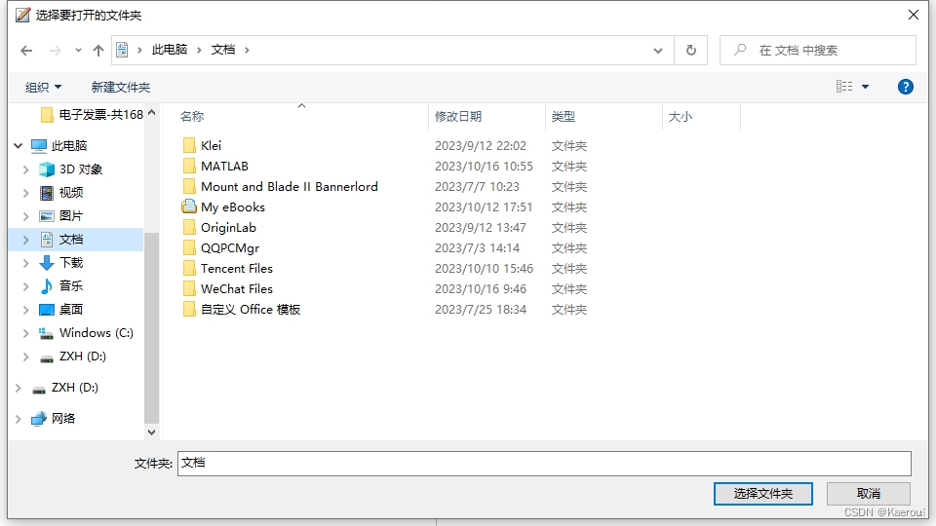Expand the chevron after 文档 breadcrumb

(247, 50)
